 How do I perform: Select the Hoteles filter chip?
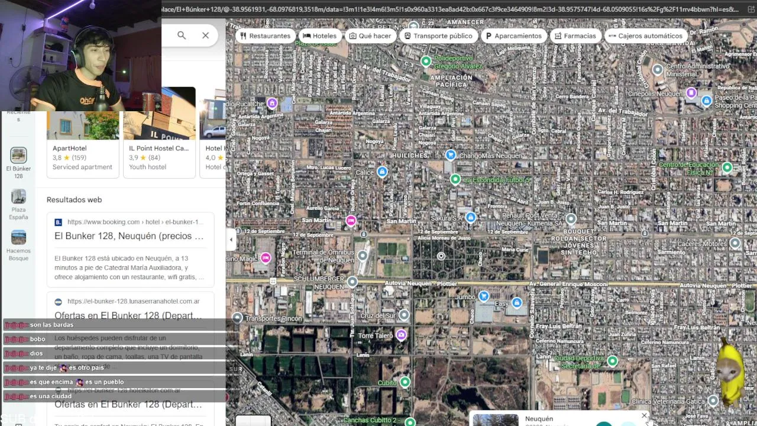click(320, 35)
